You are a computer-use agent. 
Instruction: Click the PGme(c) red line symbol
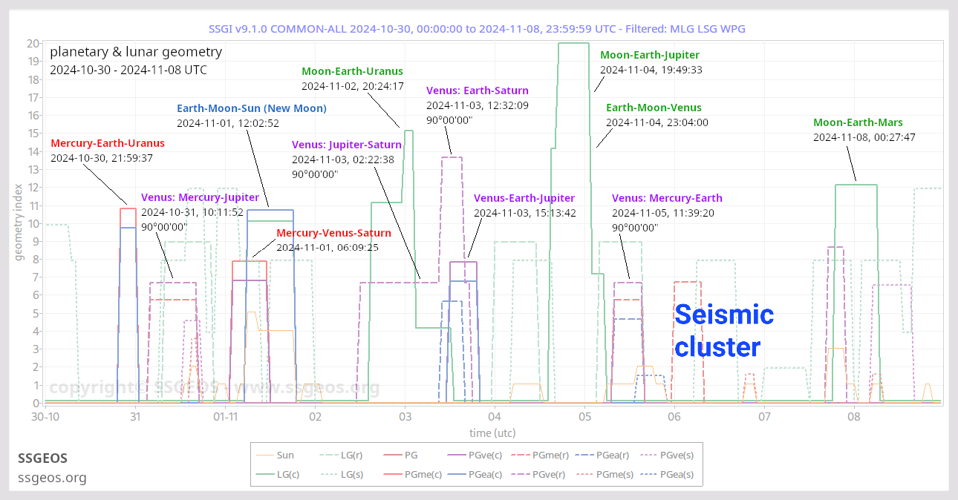click(x=391, y=474)
